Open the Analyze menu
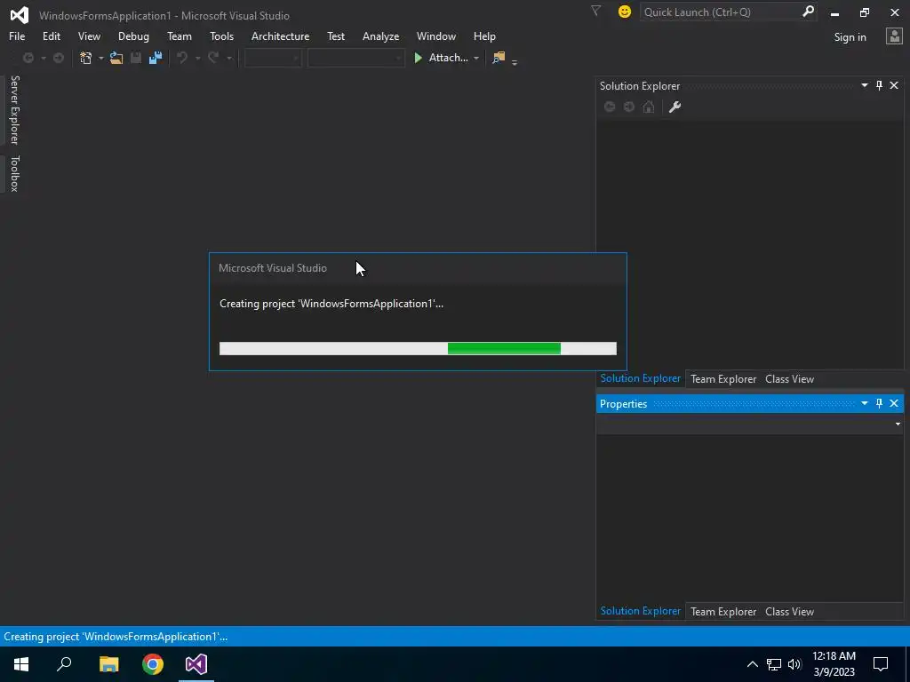Image resolution: width=910 pixels, height=682 pixels. tap(380, 36)
